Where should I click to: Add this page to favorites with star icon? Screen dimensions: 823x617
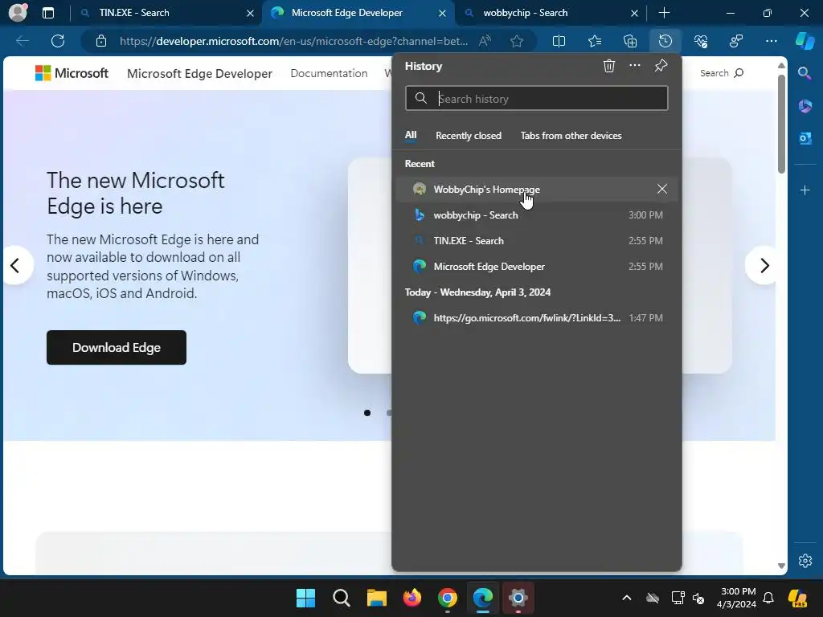pos(517,41)
